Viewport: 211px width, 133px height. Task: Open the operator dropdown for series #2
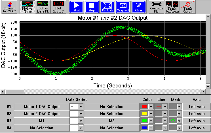[81, 114]
